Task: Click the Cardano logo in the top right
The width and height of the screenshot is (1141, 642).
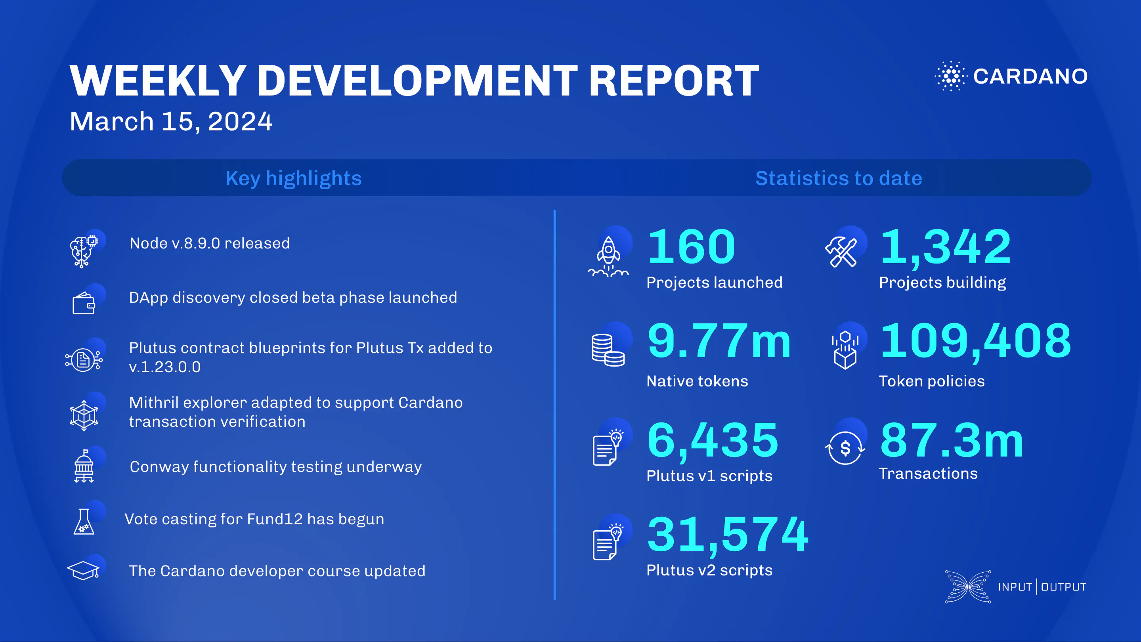Action: point(1010,76)
